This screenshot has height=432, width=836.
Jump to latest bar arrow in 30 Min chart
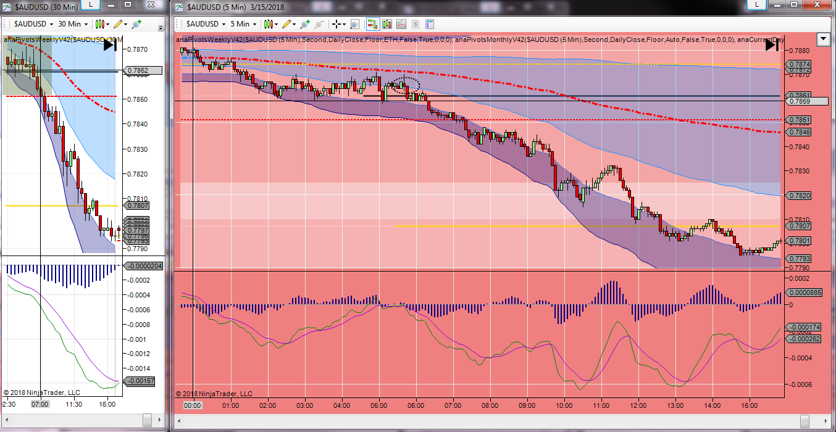pos(111,44)
